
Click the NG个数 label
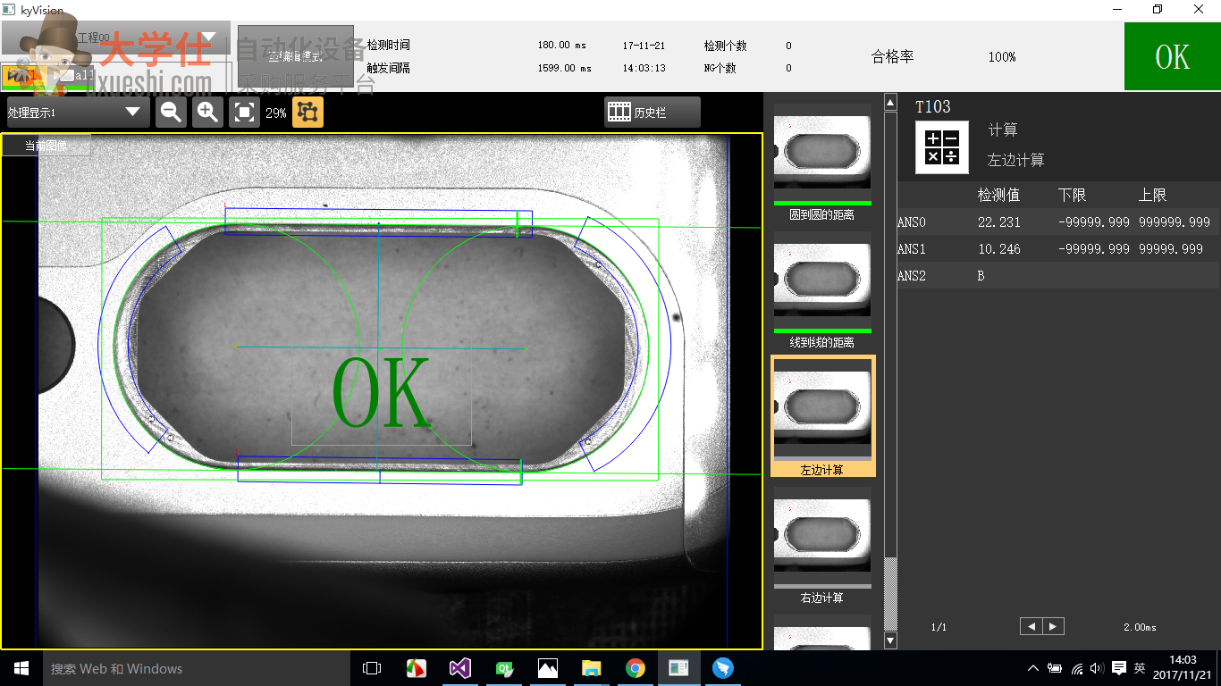tap(720, 68)
